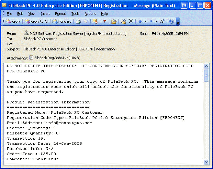Click Purchase Info: N/A line
The image size is (213, 169).
coord(30,149)
